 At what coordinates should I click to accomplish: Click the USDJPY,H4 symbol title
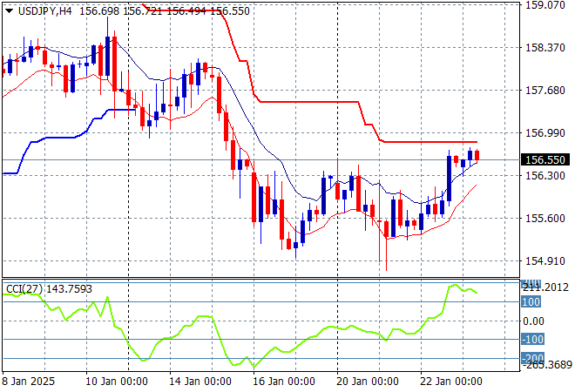point(45,11)
